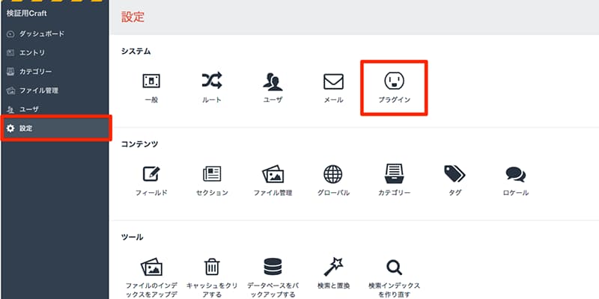The image size is (599, 299).
Task: Open the フィールド fields settings icon
Action: coord(151,175)
